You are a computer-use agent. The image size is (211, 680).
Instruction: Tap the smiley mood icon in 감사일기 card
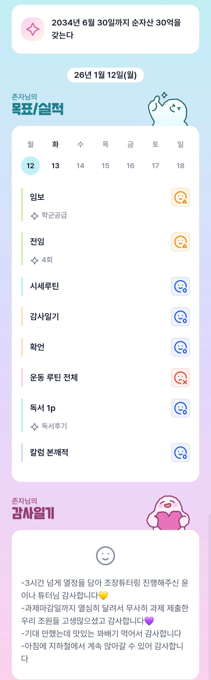pyautogui.click(x=105, y=556)
